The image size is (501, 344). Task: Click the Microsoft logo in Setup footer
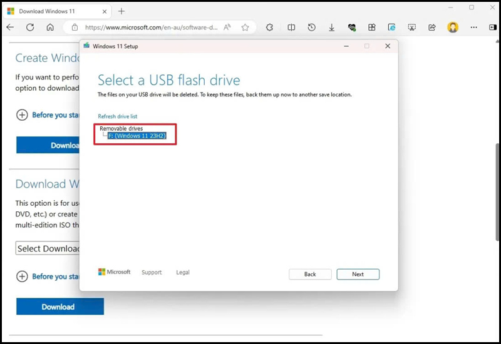115,272
